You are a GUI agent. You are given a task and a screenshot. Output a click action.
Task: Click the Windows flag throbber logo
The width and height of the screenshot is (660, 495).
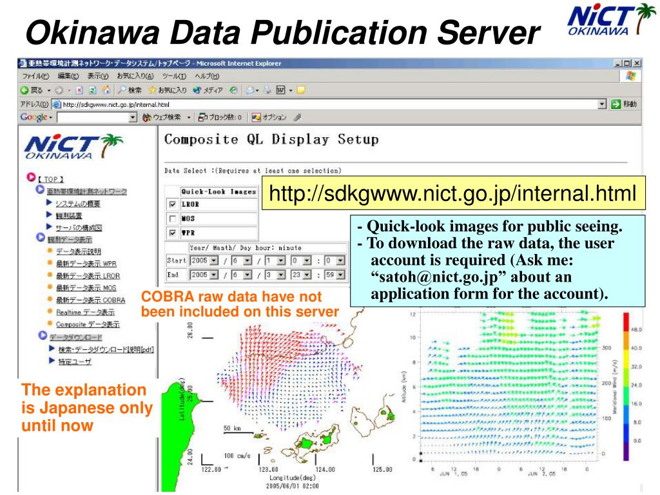[630, 76]
